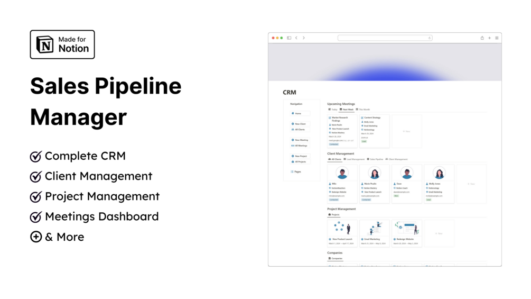This screenshot has width=531, height=299.
Task: Click Companies section heading
Action: click(335, 253)
